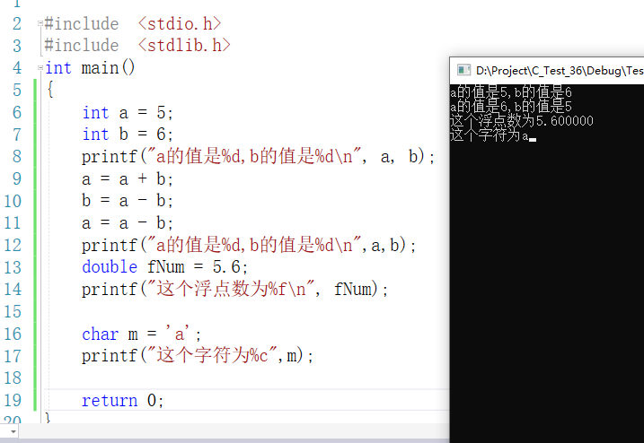Click blank line number 15 in the margin

click(x=13, y=312)
